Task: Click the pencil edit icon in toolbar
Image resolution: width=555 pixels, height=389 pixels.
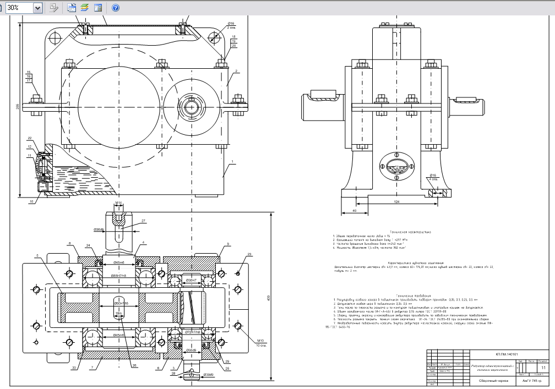Action: click(54, 8)
